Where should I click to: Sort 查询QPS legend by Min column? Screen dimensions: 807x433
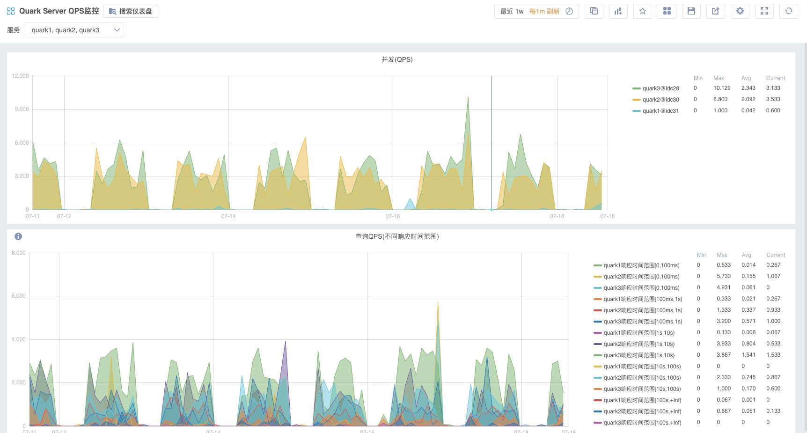click(701, 255)
